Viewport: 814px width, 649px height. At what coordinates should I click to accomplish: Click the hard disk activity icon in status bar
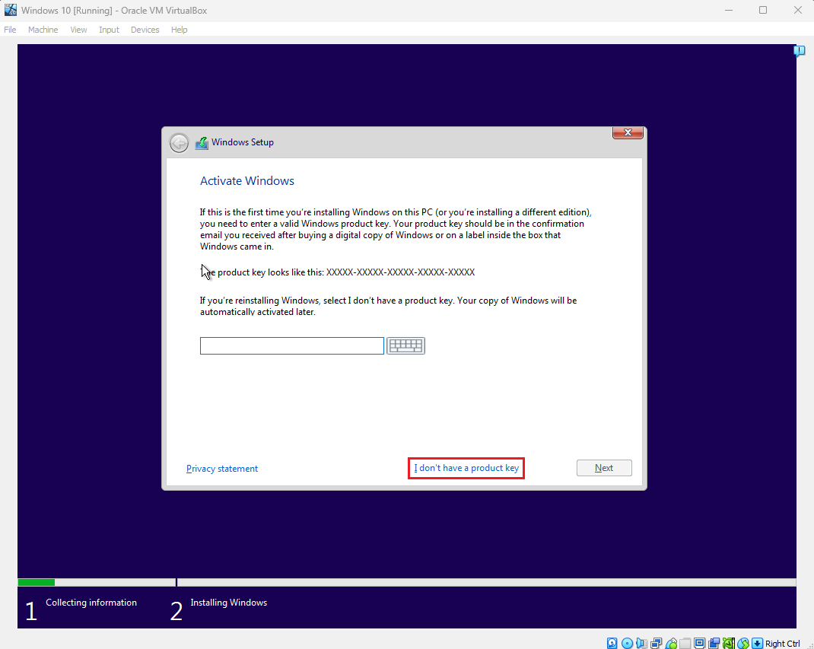612,643
